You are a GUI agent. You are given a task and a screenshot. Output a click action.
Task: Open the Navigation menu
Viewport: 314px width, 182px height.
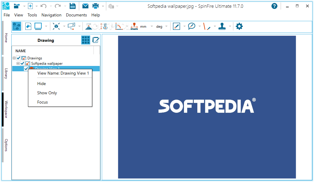[51, 15]
